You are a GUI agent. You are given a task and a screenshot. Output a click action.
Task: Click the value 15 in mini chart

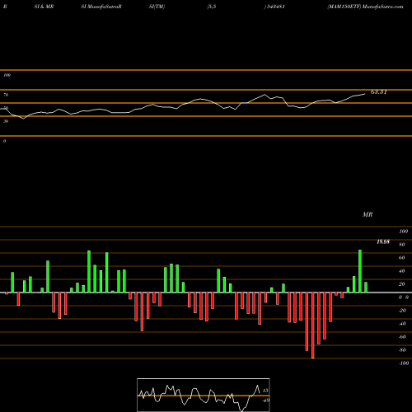click(x=265, y=391)
